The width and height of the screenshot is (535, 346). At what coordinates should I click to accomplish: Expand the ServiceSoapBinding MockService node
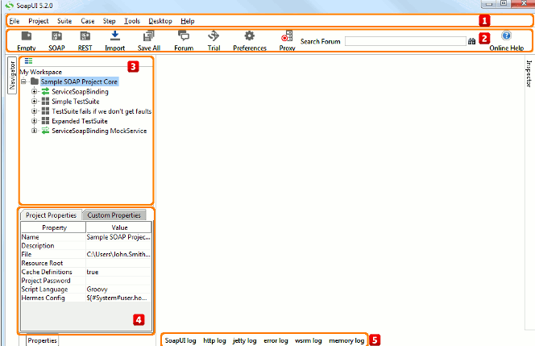pos(34,131)
